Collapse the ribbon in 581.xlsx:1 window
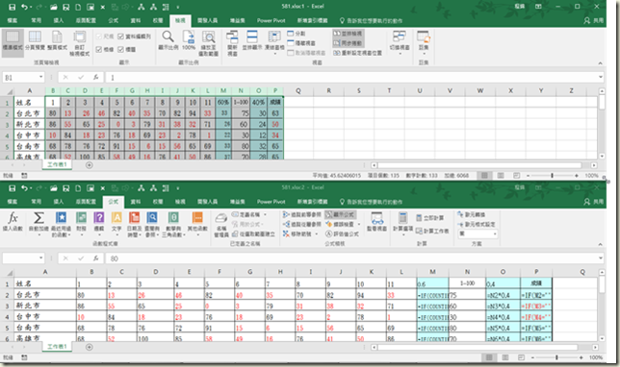The height and width of the screenshot is (367, 620). pos(600,63)
